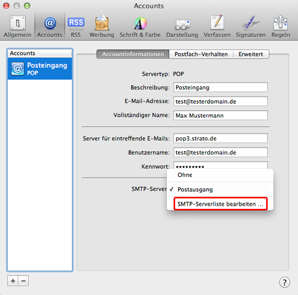Select the Accounts toolbar icon
Viewport: 298px width, 295px height.
coord(50,27)
